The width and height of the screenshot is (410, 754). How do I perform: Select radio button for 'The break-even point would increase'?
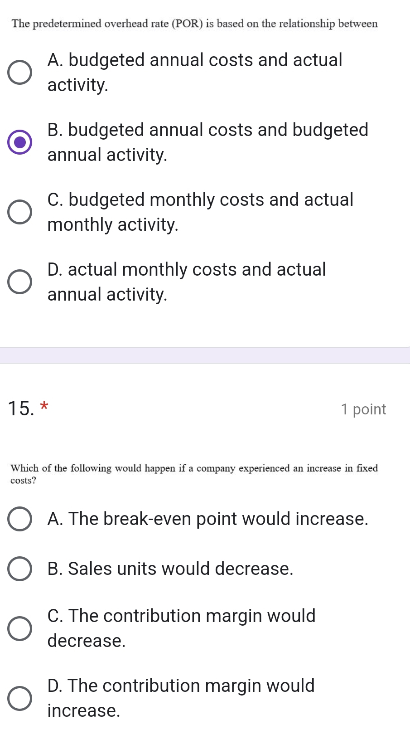pyautogui.click(x=20, y=519)
